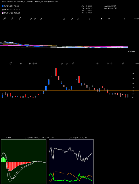
Task: Click the ADX (14 day) parameter values
Action: pos(78,138)
